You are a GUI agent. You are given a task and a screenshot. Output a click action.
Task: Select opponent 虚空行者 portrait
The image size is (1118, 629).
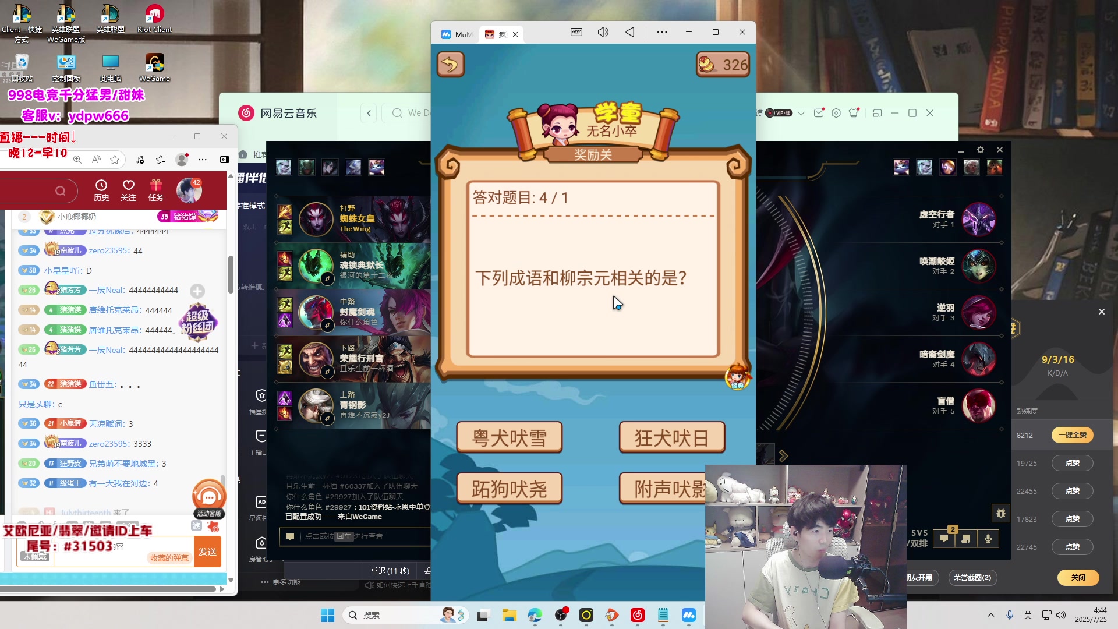979,220
